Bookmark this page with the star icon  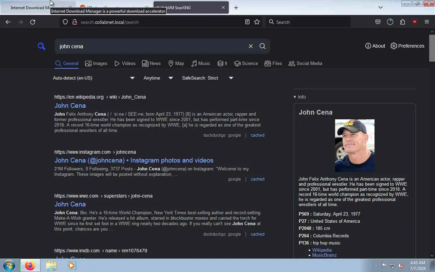tap(257, 22)
